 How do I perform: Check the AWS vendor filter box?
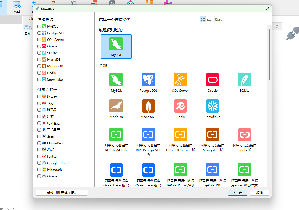(x=39, y=150)
